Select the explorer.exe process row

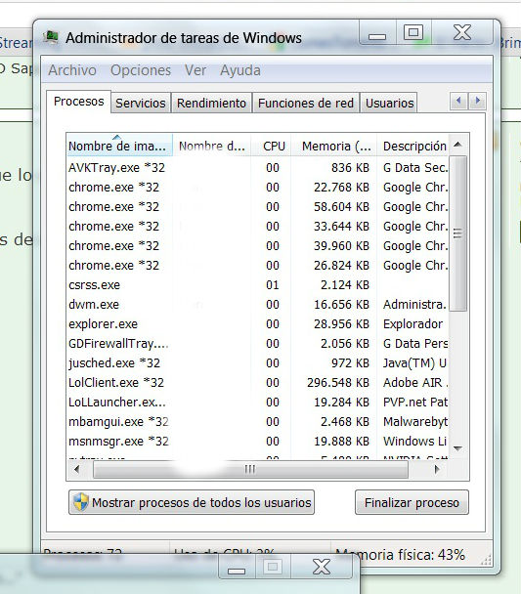tap(257, 324)
